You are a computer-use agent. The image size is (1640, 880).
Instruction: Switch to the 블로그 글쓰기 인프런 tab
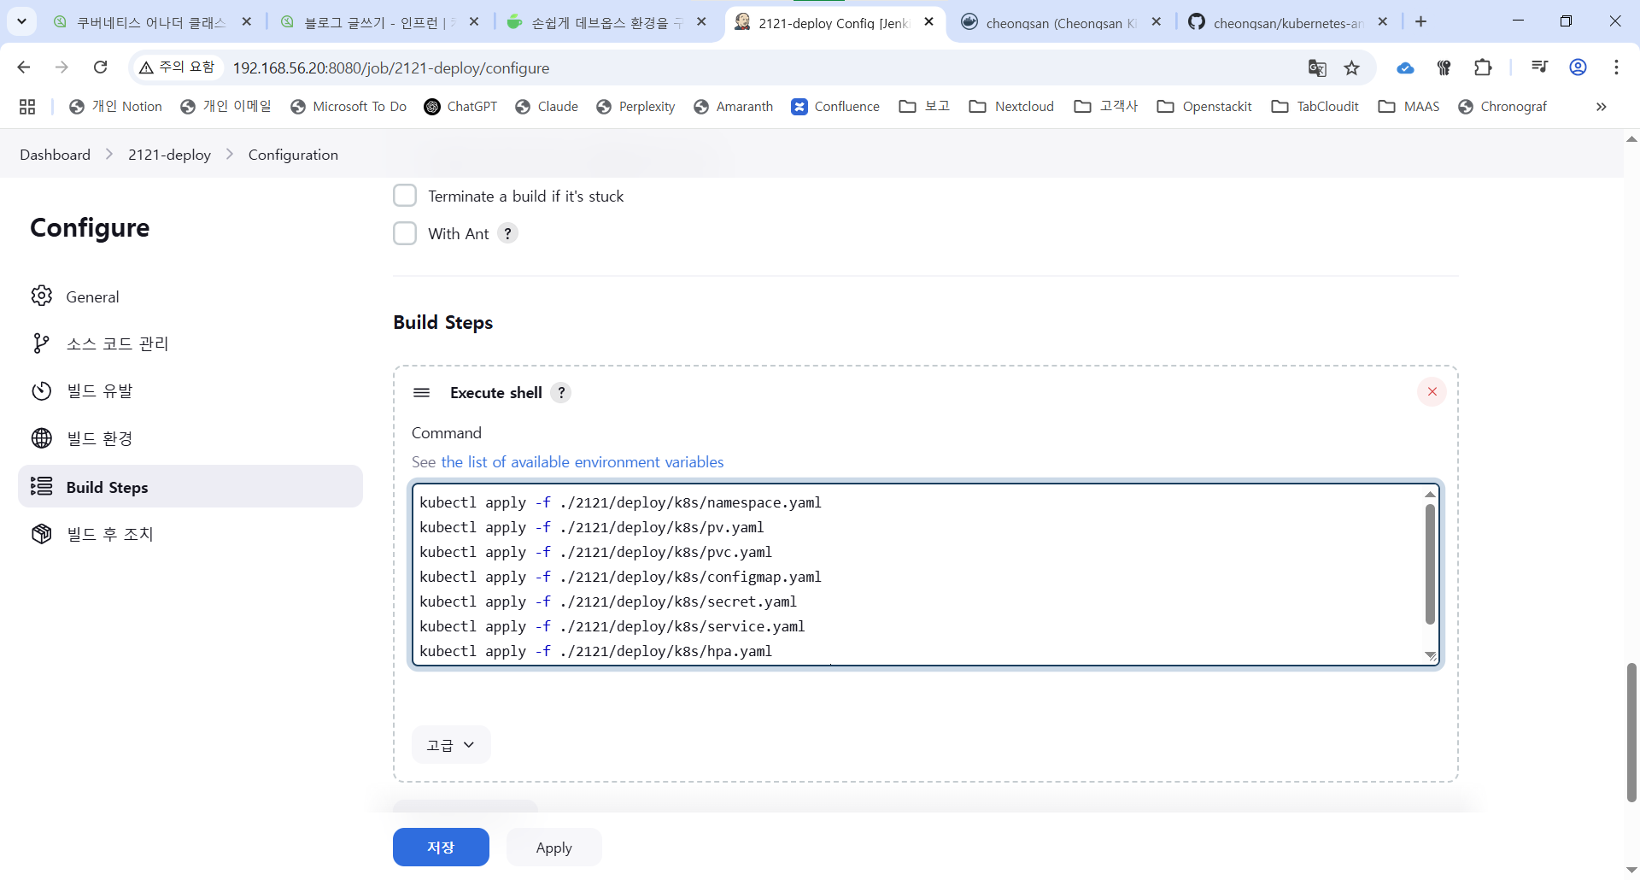tap(380, 22)
